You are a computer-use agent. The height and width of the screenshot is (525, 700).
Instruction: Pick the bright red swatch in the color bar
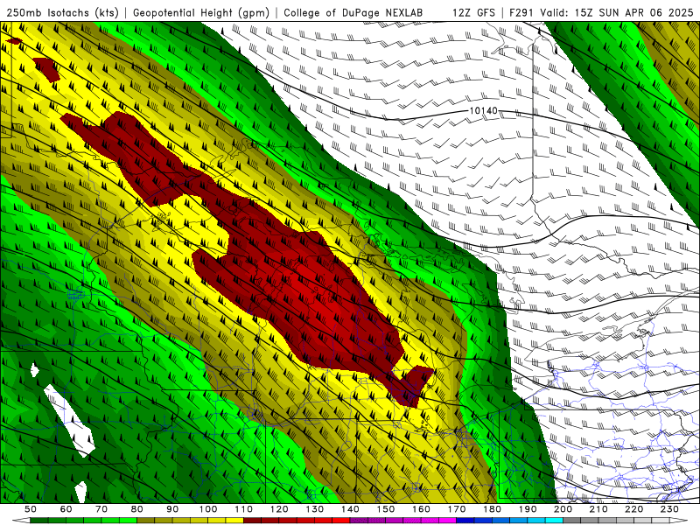pyautogui.click(x=341, y=521)
